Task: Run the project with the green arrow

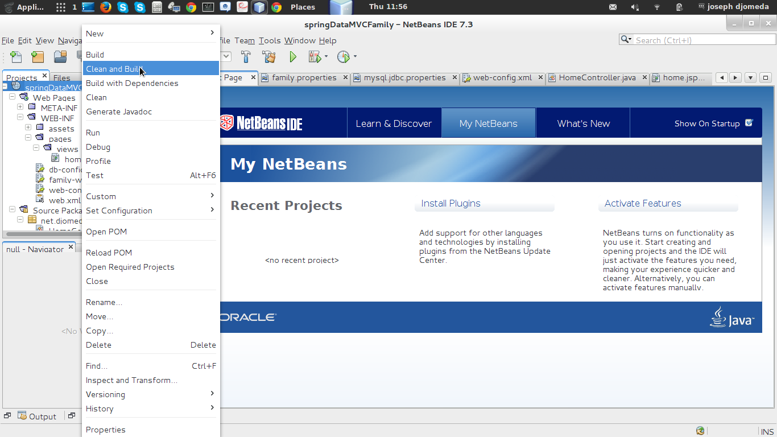Action: [x=293, y=57]
